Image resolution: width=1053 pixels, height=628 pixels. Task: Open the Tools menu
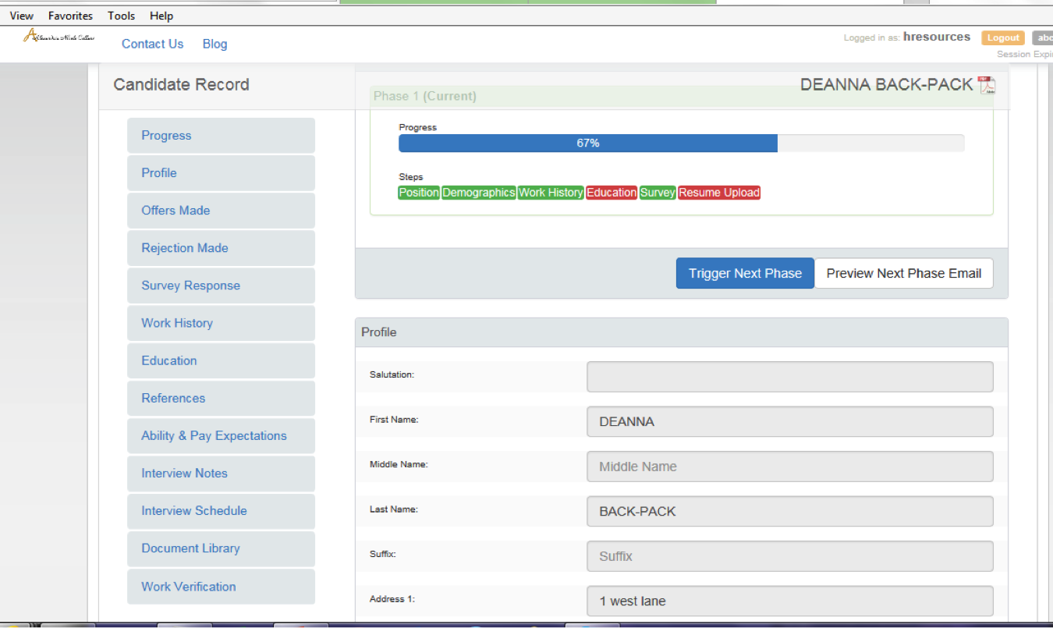121,15
